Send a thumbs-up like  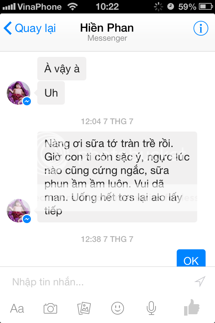(x=192, y=307)
